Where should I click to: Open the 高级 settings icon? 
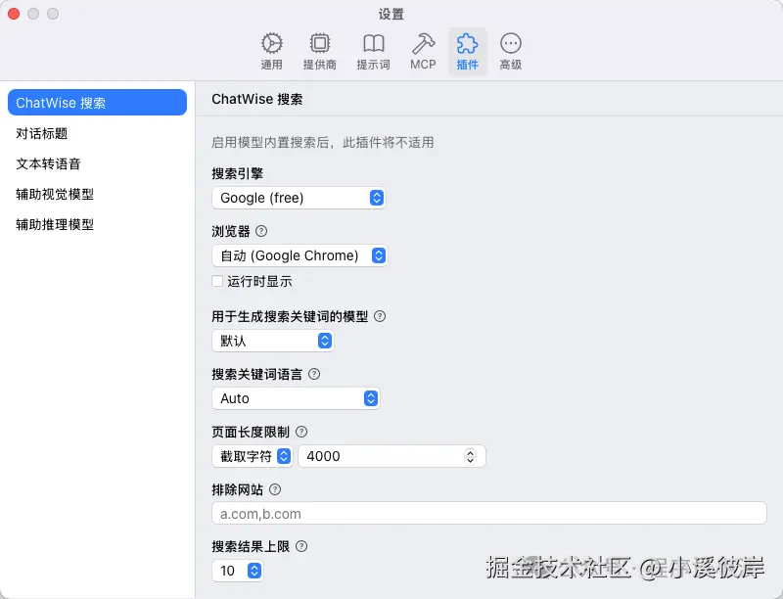coord(510,45)
